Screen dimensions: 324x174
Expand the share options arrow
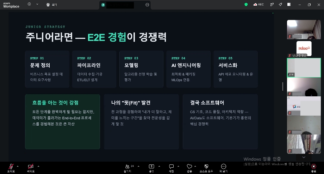(x=159, y=166)
